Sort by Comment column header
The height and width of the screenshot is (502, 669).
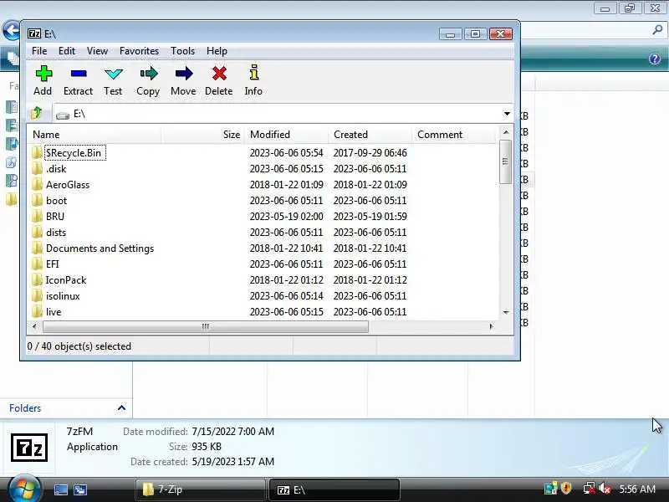pos(453,135)
